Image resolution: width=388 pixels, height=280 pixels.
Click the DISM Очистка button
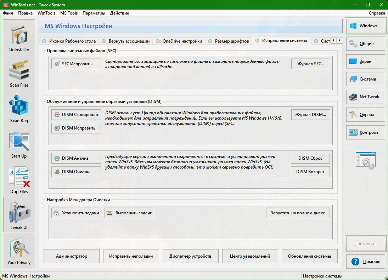click(x=76, y=172)
